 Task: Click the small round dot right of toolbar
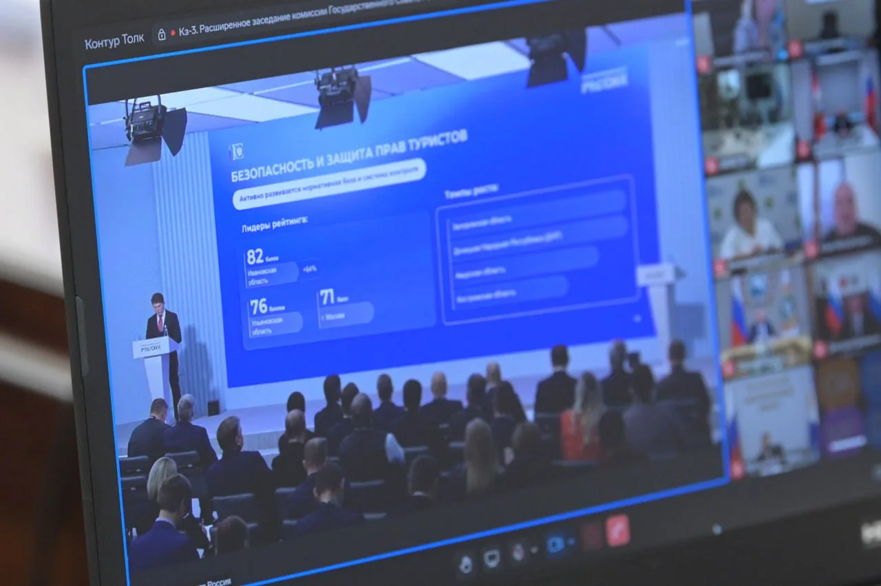coord(717,529)
